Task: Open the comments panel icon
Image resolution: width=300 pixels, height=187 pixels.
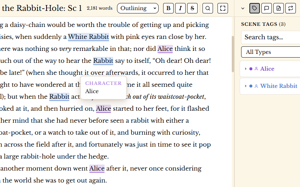Action: click(266, 8)
